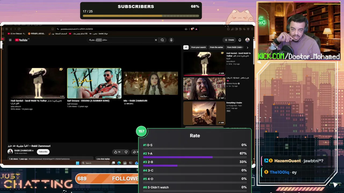Open the Microsoft Edge taskbar icon

(x=119, y=163)
